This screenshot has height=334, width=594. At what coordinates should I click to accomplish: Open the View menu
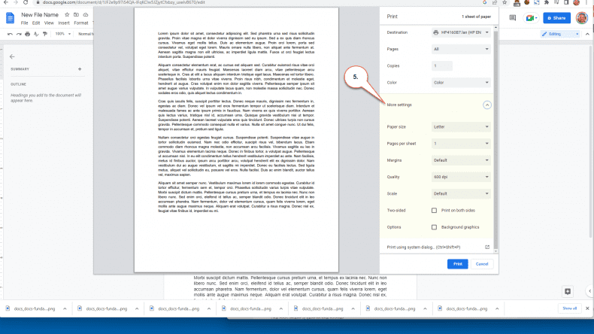49,23
